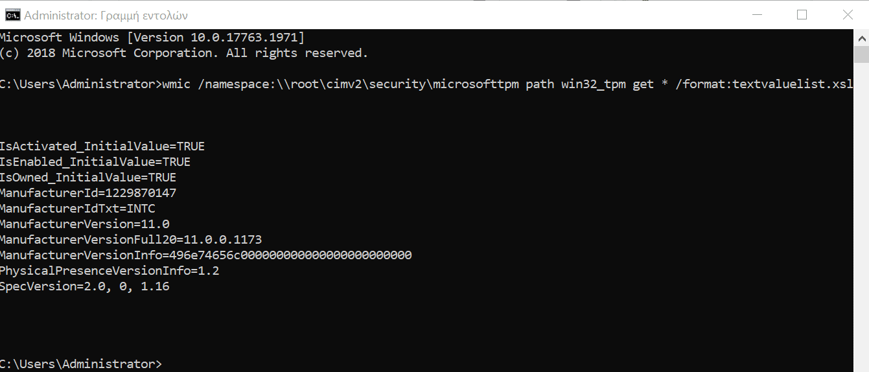Click the ManufacturerVersion=11.0 line
The image size is (869, 372).
pos(85,224)
